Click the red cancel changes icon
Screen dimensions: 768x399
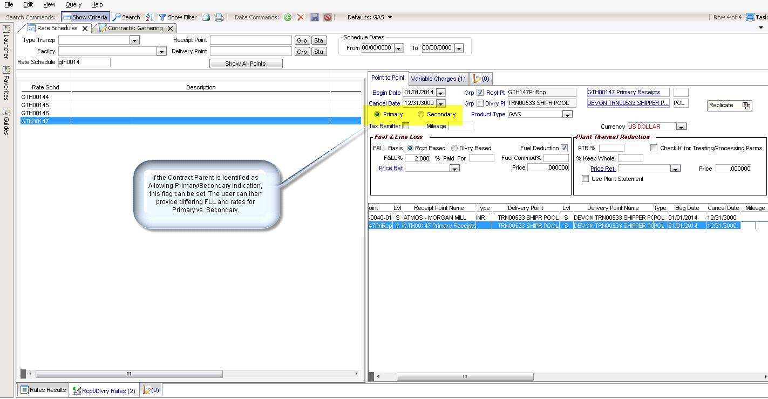coord(328,17)
